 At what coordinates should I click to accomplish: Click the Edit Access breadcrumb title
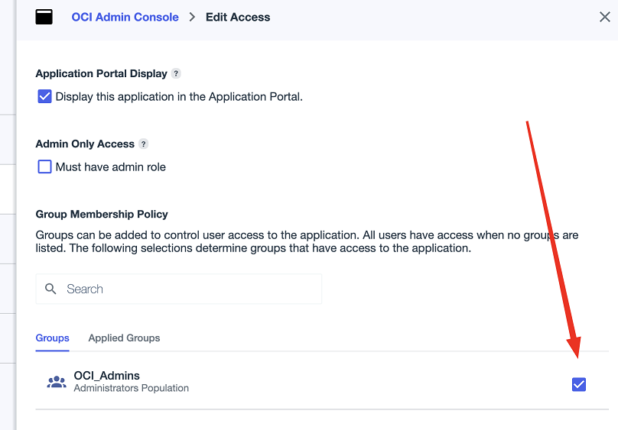238,17
